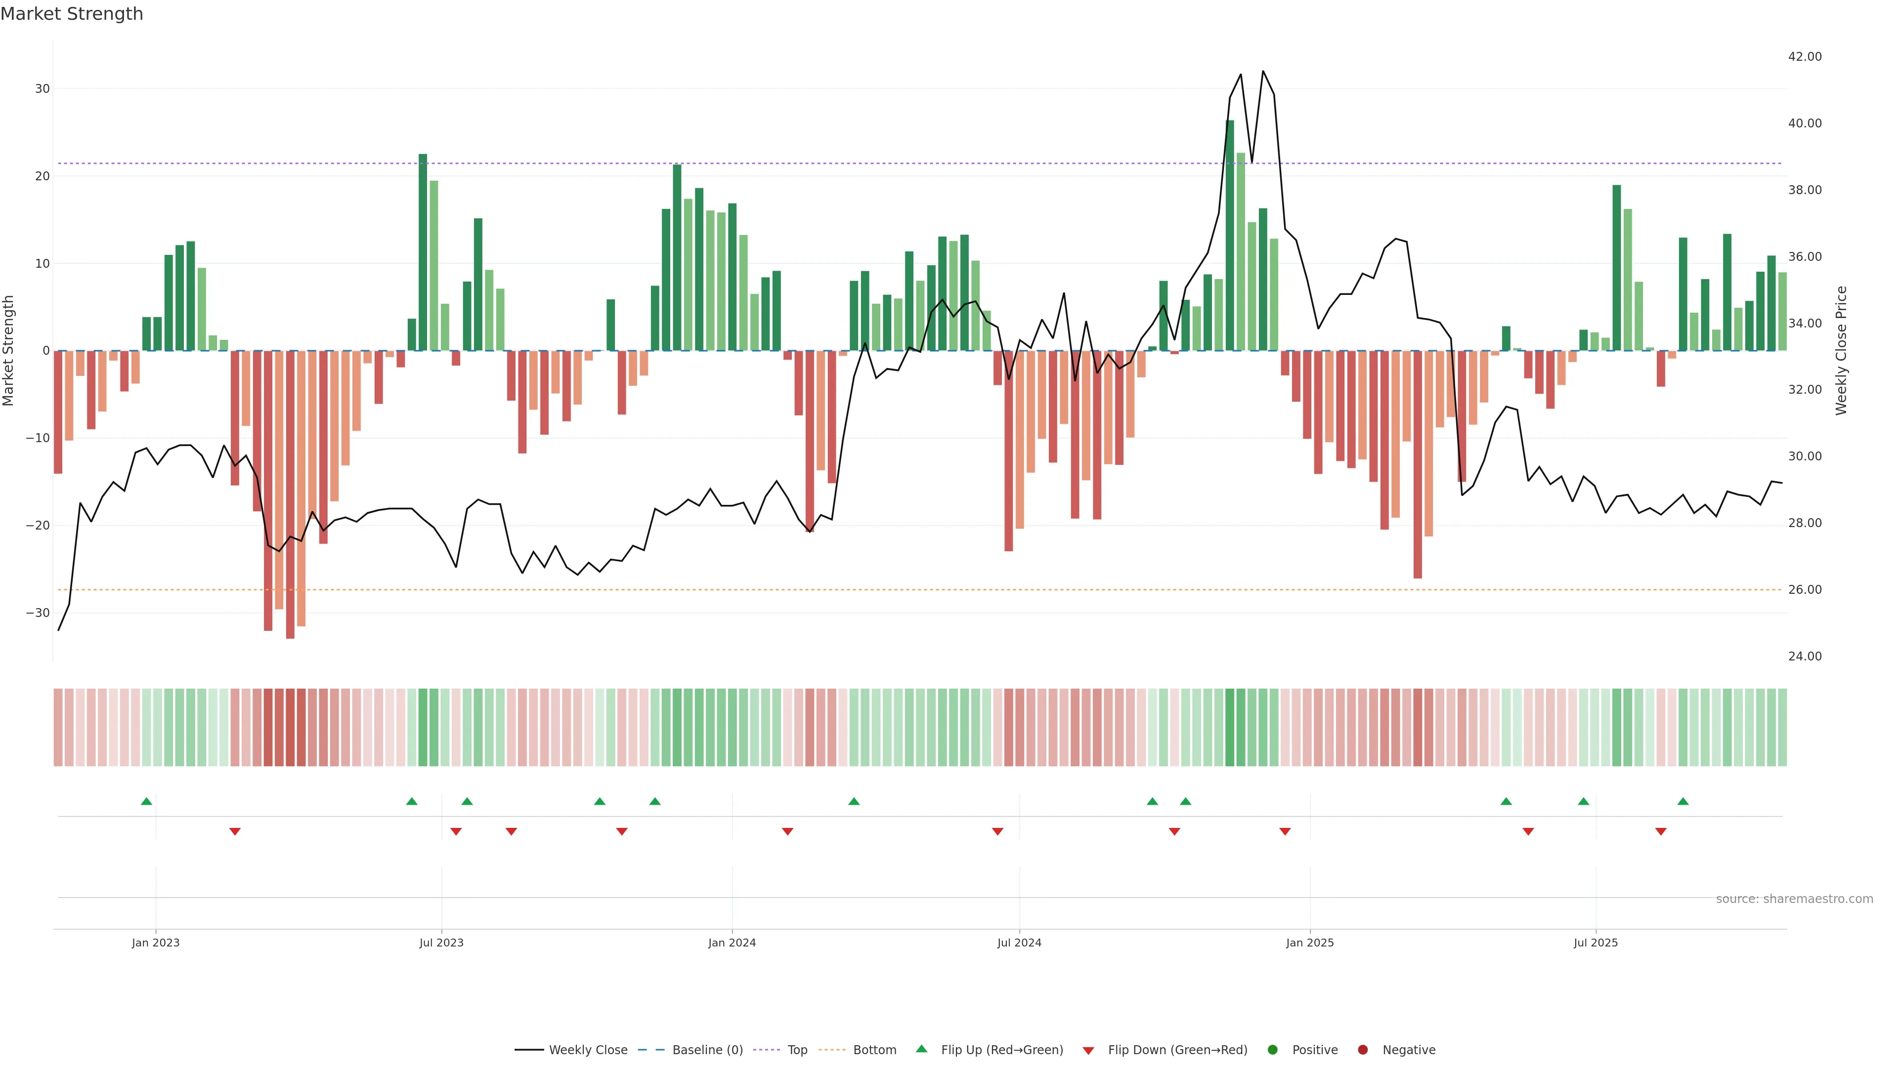Click the rightmost green flip-up triangle marker
Image resolution: width=1898 pixels, height=1067 pixels.
pyautogui.click(x=1683, y=801)
